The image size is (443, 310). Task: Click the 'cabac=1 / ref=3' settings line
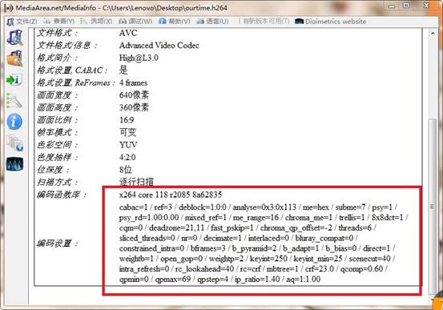[258, 207]
